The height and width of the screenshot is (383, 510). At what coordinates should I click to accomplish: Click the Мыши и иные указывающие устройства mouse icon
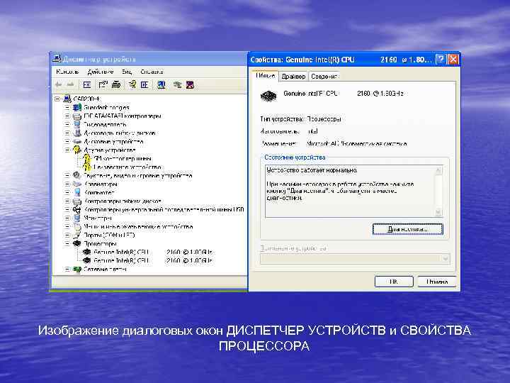77,226
